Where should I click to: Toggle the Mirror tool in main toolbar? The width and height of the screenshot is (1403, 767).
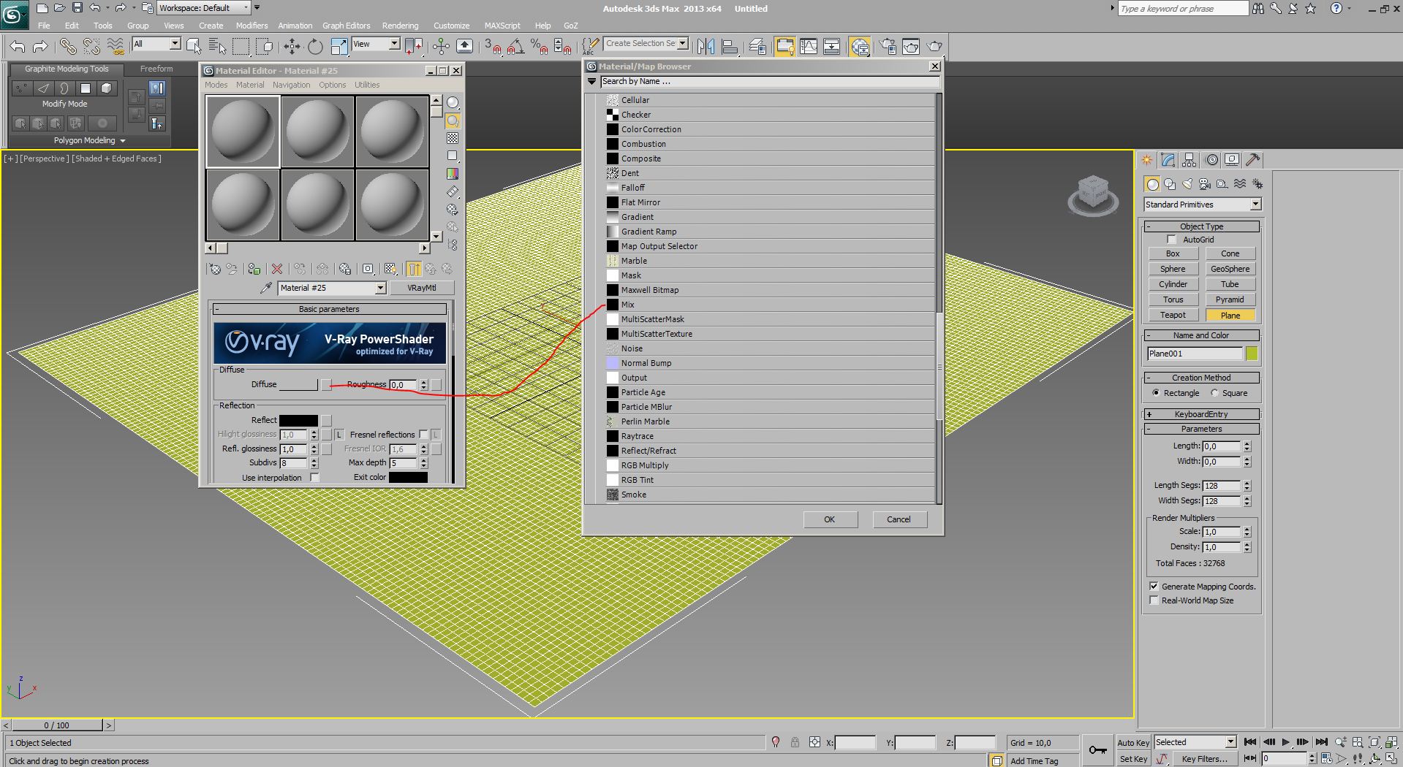pos(706,47)
